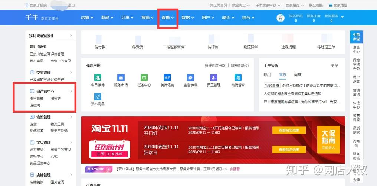The width and height of the screenshot is (377, 186).
Task: Click the 联系客服 link
Action: pyautogui.click(x=316, y=5)
